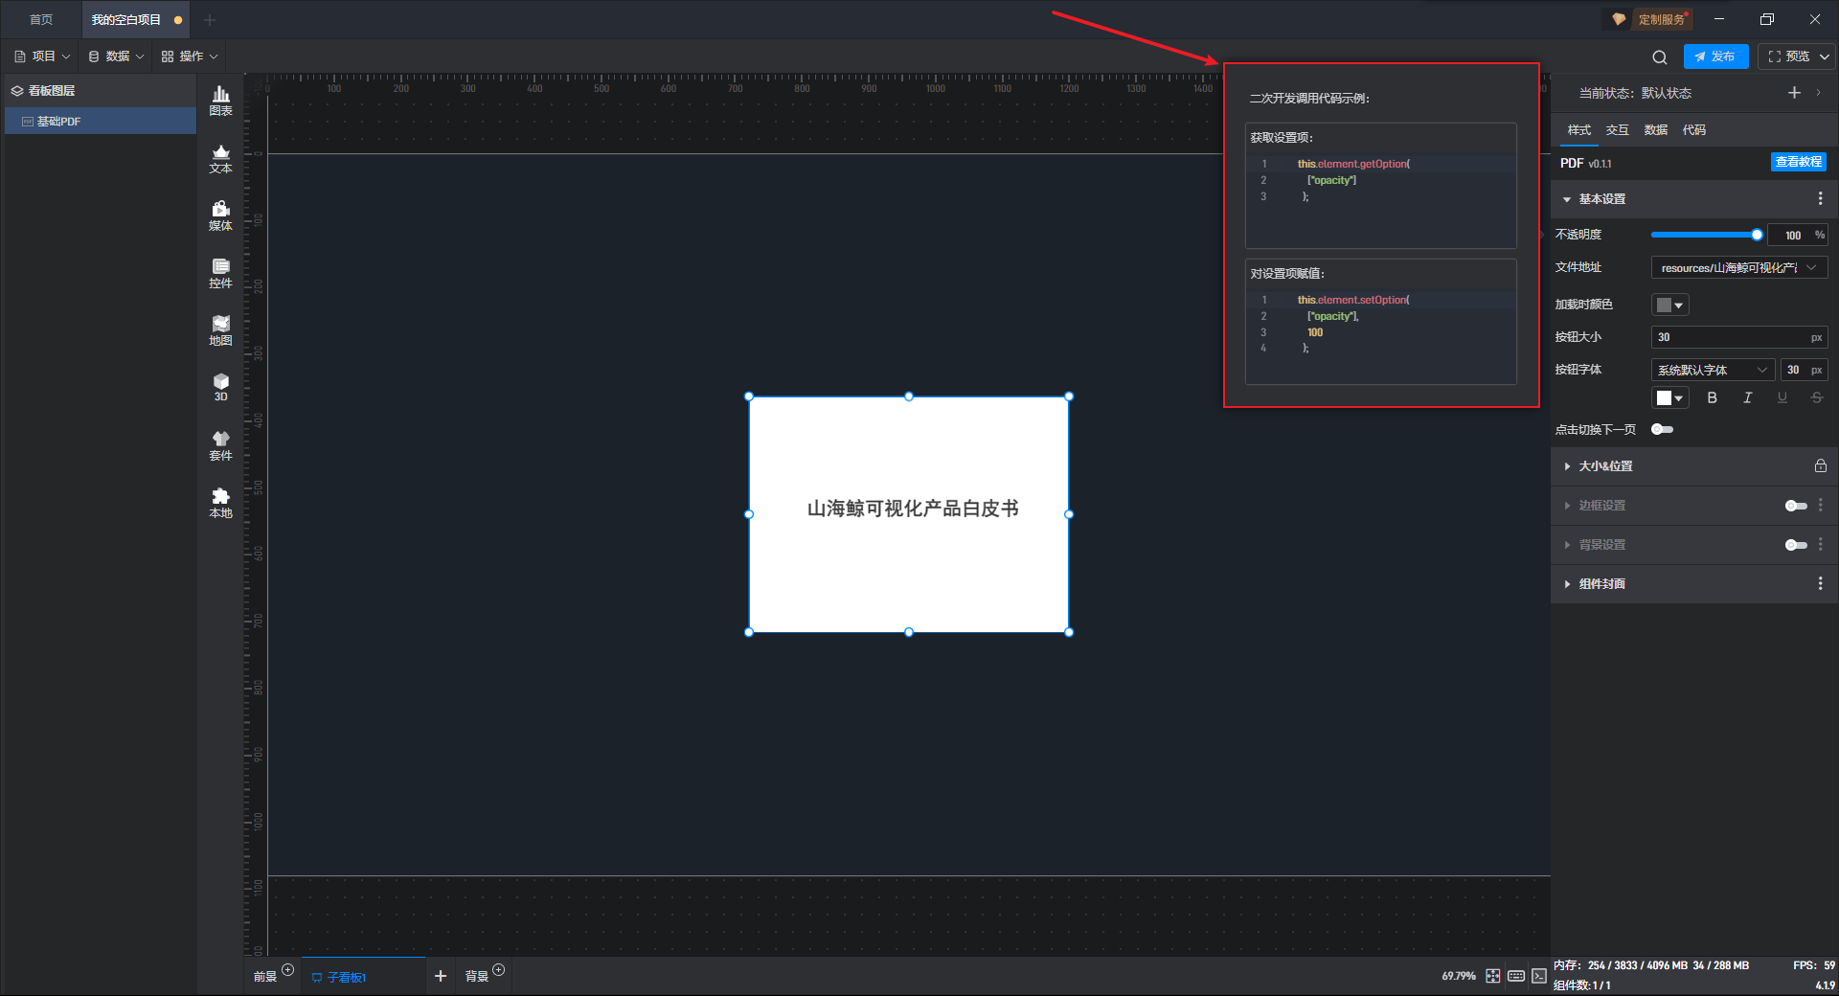The height and width of the screenshot is (996, 1839).
Task: Enable the 边框设置 toggle switch
Action: pos(1795,506)
